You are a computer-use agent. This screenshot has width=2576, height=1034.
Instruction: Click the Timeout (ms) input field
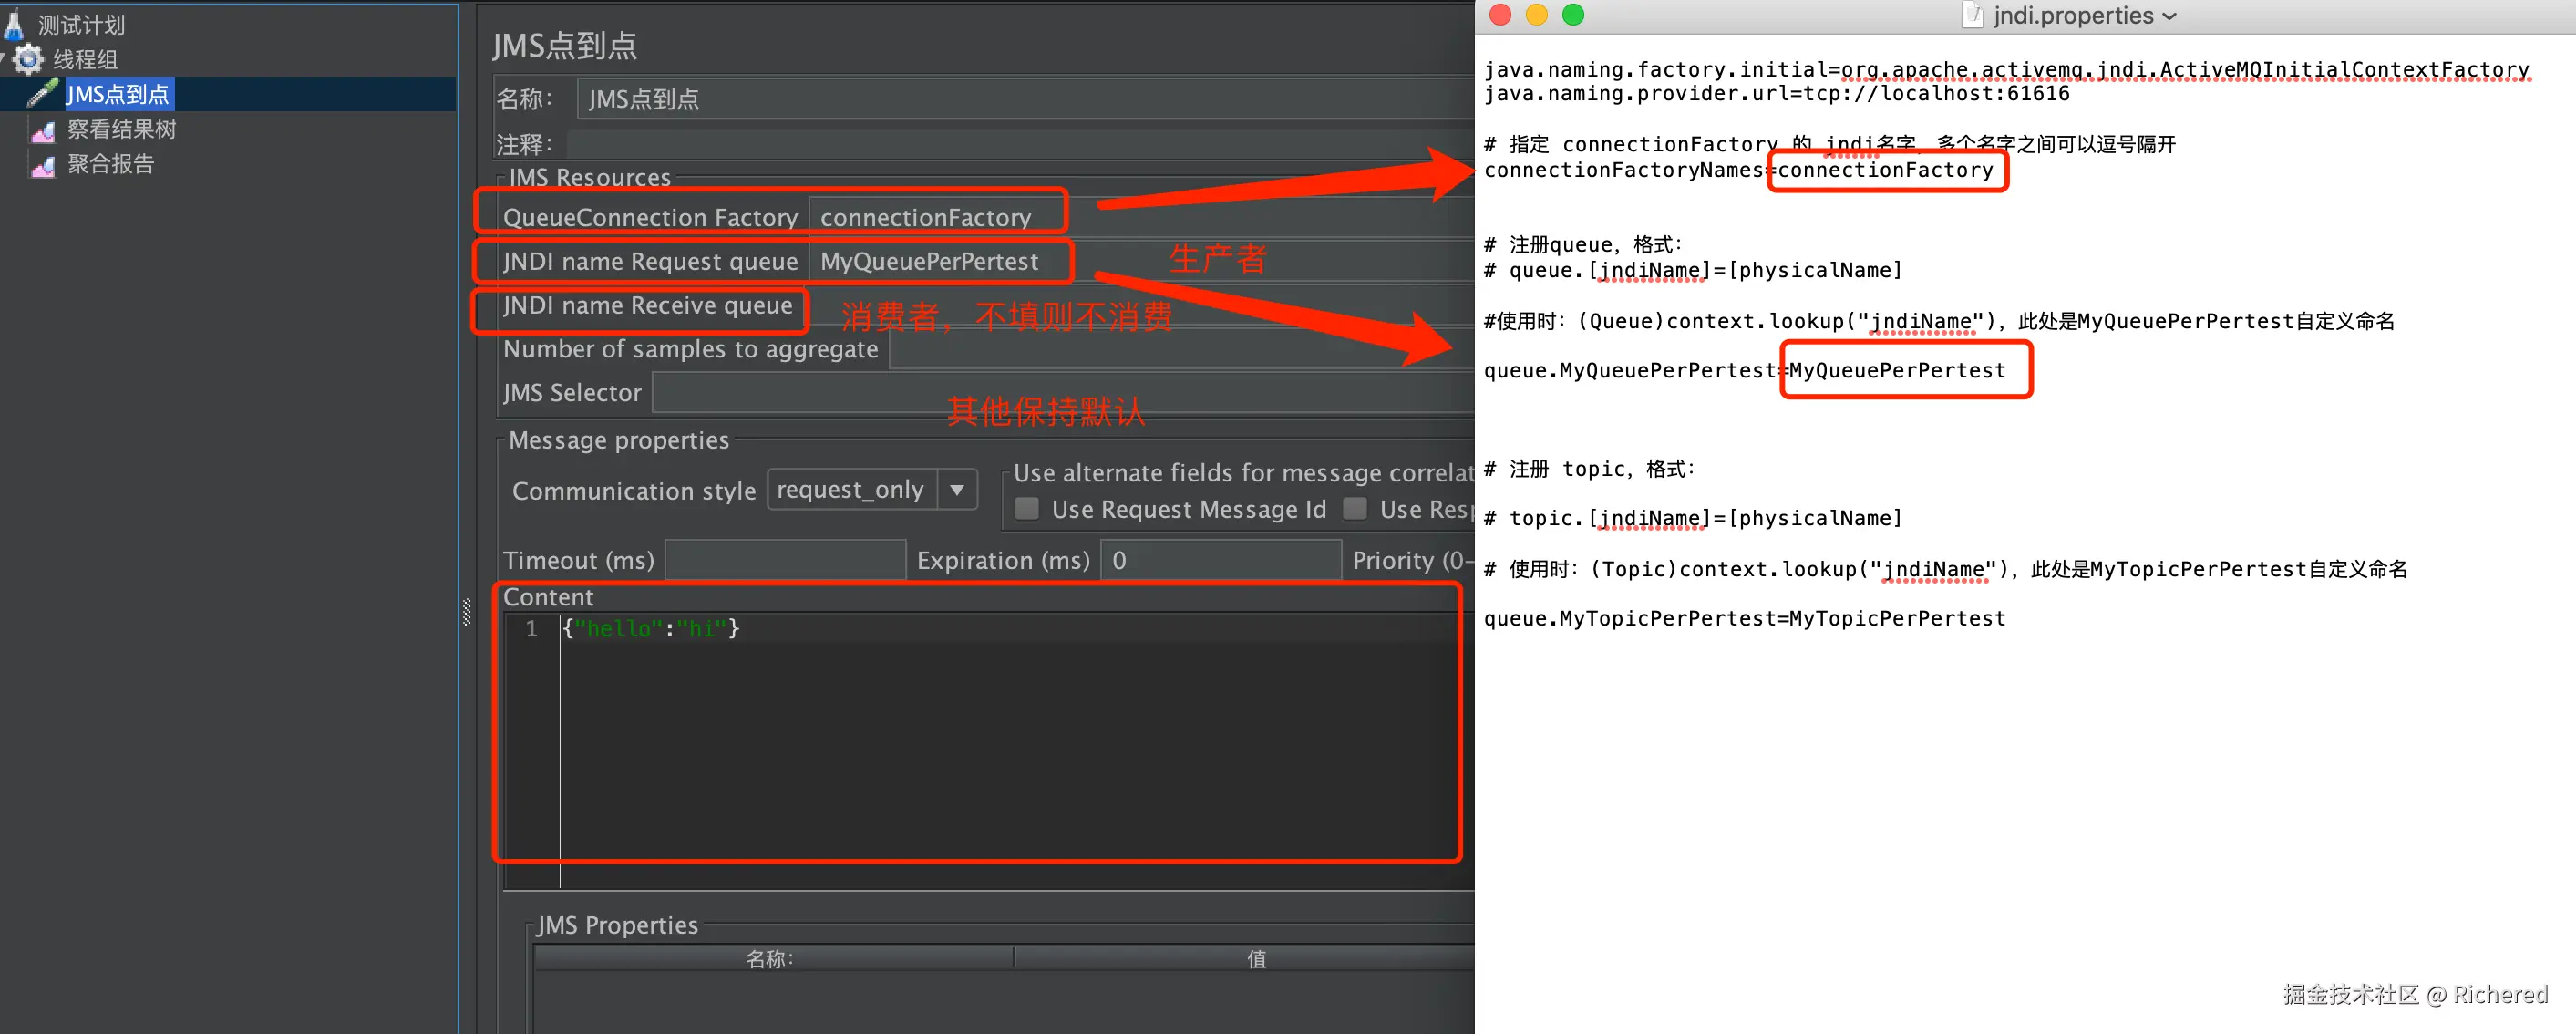(784, 560)
